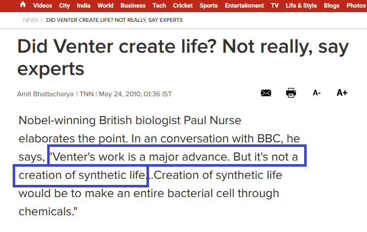Open the Photos section

click(x=356, y=6)
